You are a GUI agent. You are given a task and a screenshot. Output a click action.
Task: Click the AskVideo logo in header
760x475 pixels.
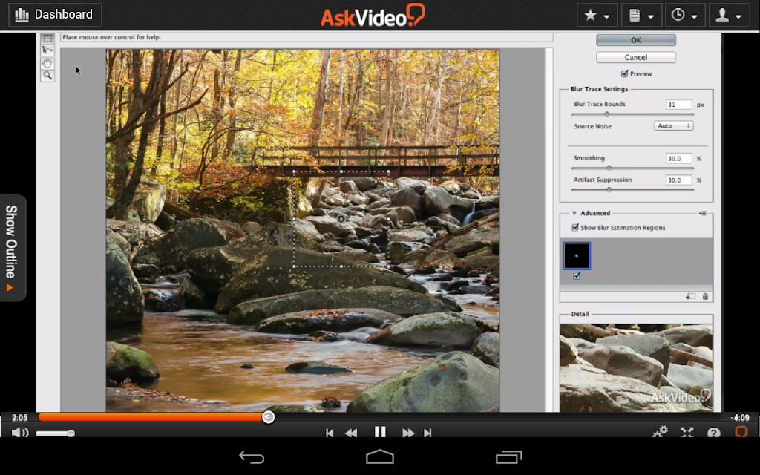coord(373,15)
